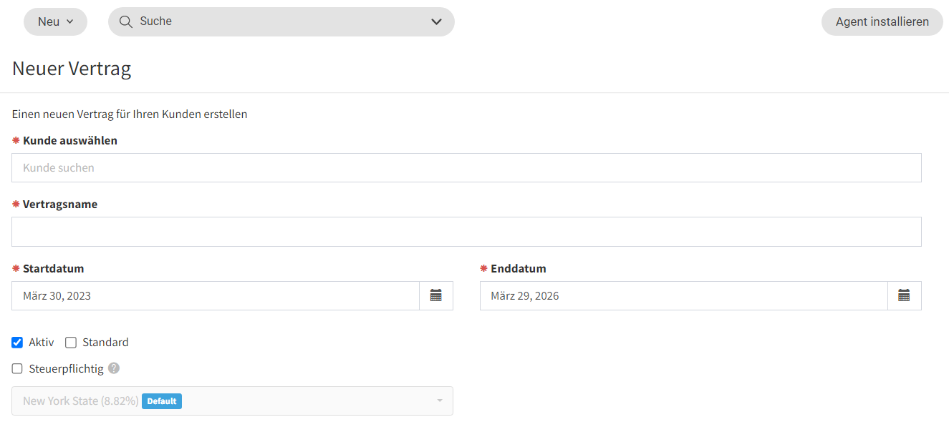Click the blue Default badge
Screen dimensions: 949x437
coord(162,401)
